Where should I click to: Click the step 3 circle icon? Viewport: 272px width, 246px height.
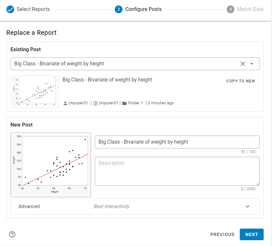point(230,9)
